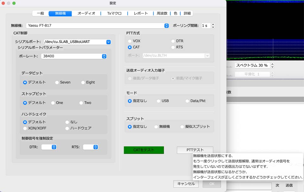Expand the シリアルポート device dropdown
Image resolution: width=304 pixels, height=192 pixels.
[108, 42]
